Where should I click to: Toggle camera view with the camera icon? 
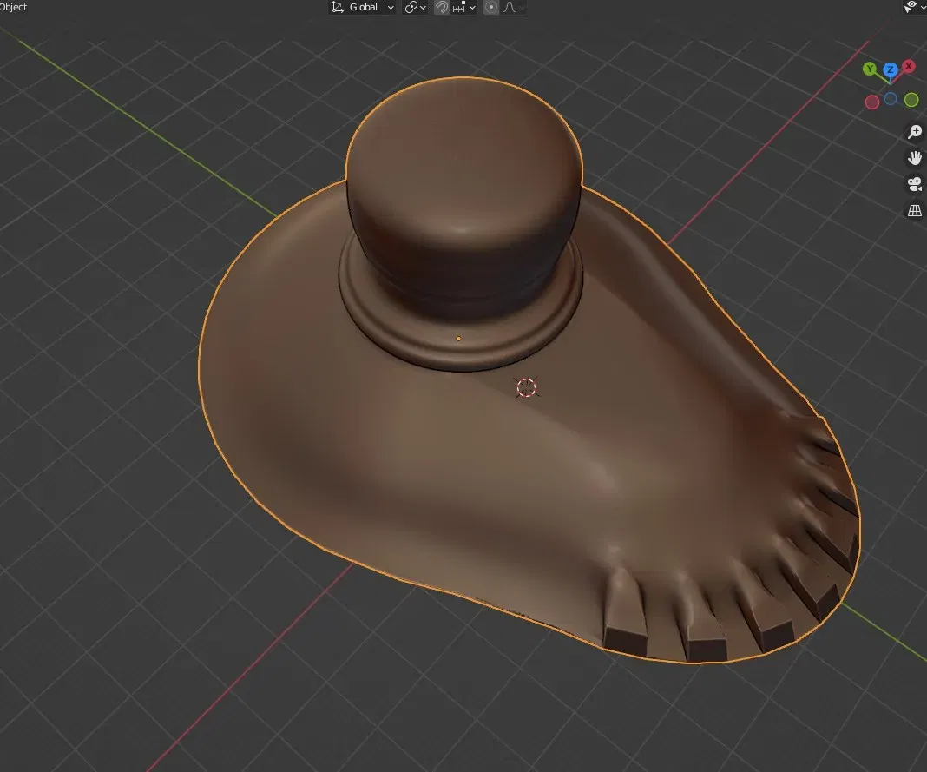pos(915,185)
